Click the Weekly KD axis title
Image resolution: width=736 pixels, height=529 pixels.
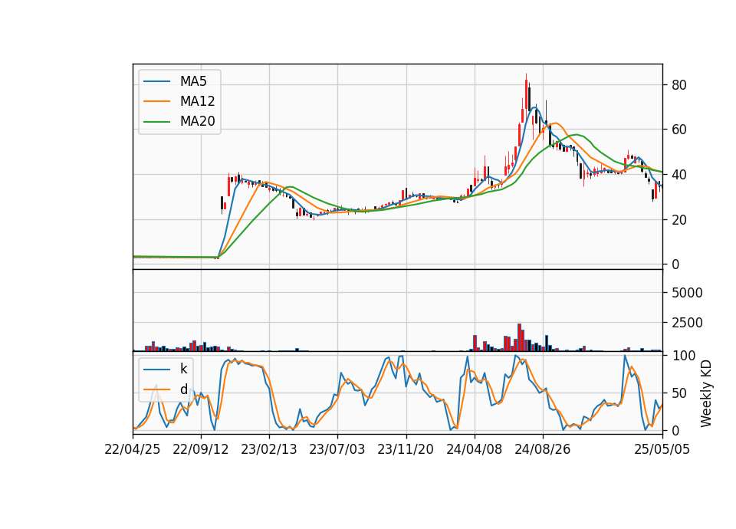click(706, 394)
